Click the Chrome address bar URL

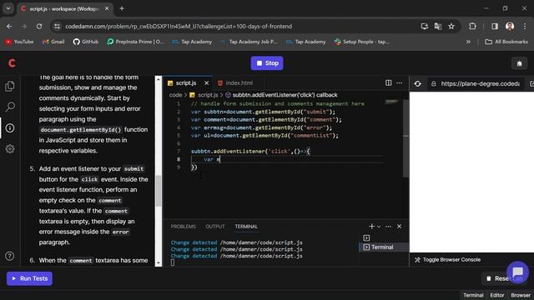click(179, 26)
